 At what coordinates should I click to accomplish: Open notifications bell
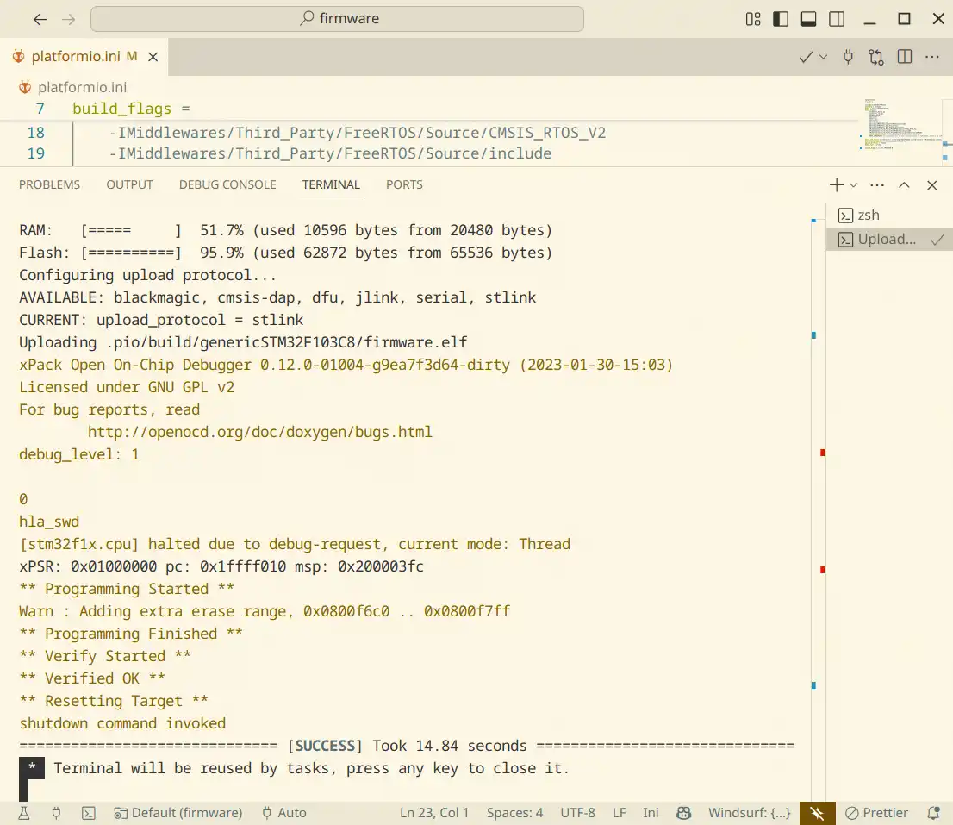(x=933, y=814)
